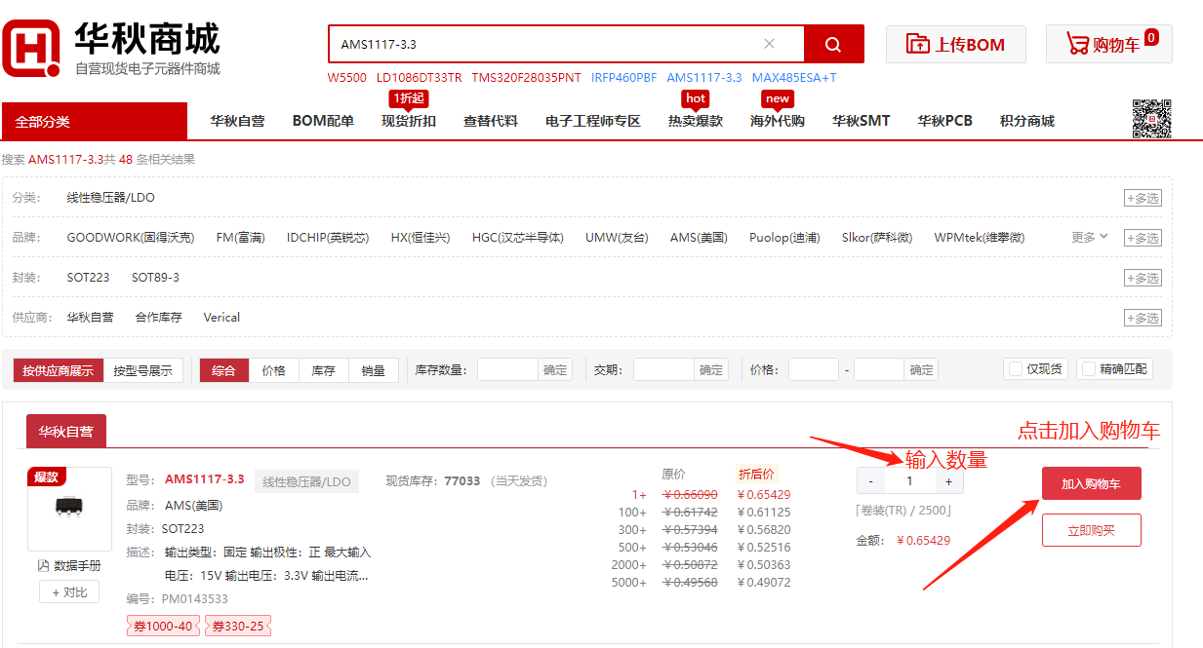
Task: Clear the search box with X icon
Action: point(769,44)
